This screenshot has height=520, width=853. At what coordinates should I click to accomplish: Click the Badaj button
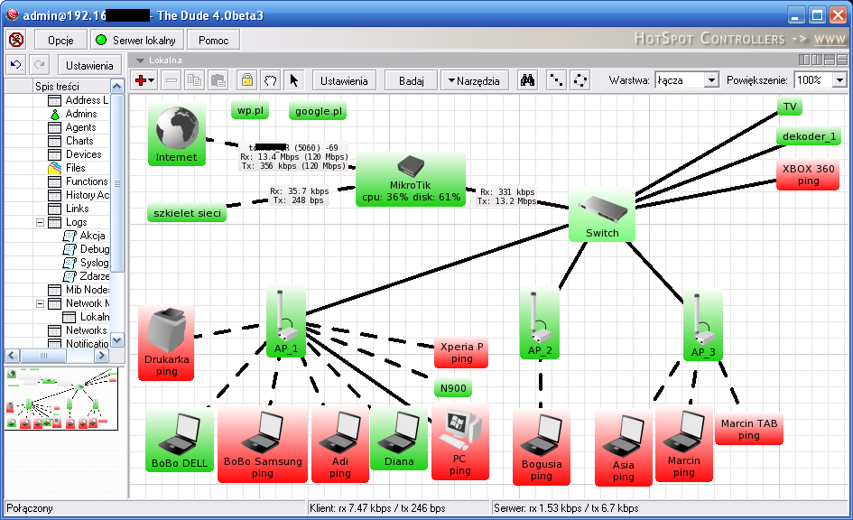[x=412, y=80]
